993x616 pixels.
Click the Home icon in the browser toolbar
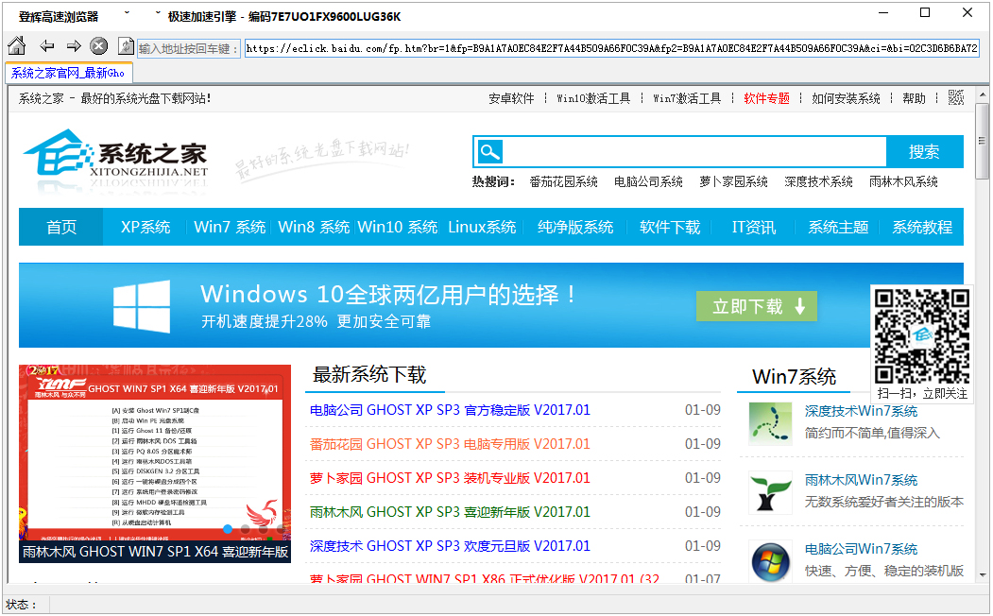click(16, 45)
